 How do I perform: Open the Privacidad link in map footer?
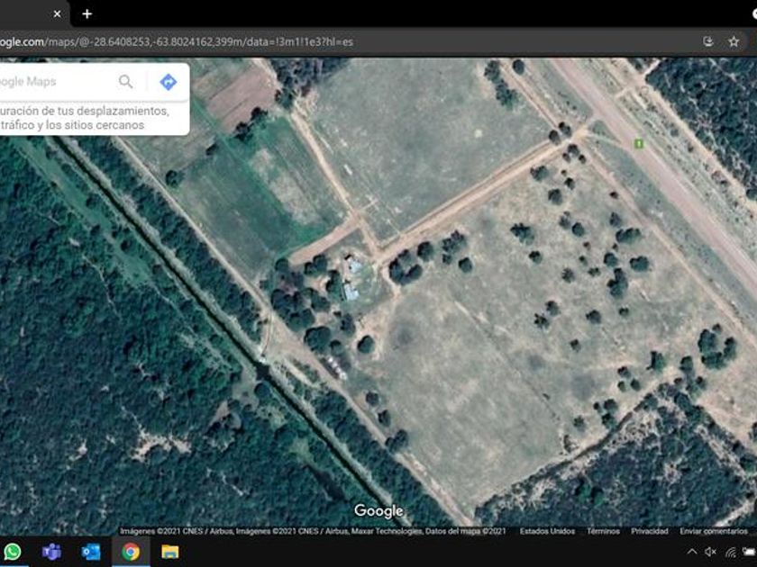point(649,531)
